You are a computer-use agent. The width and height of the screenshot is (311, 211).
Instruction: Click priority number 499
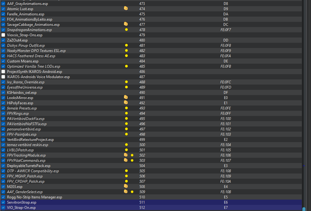[142, 140]
